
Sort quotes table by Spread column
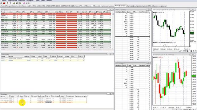86,12
